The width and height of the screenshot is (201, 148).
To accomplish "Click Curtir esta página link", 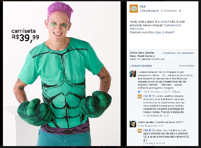I will (x=149, y=11).
